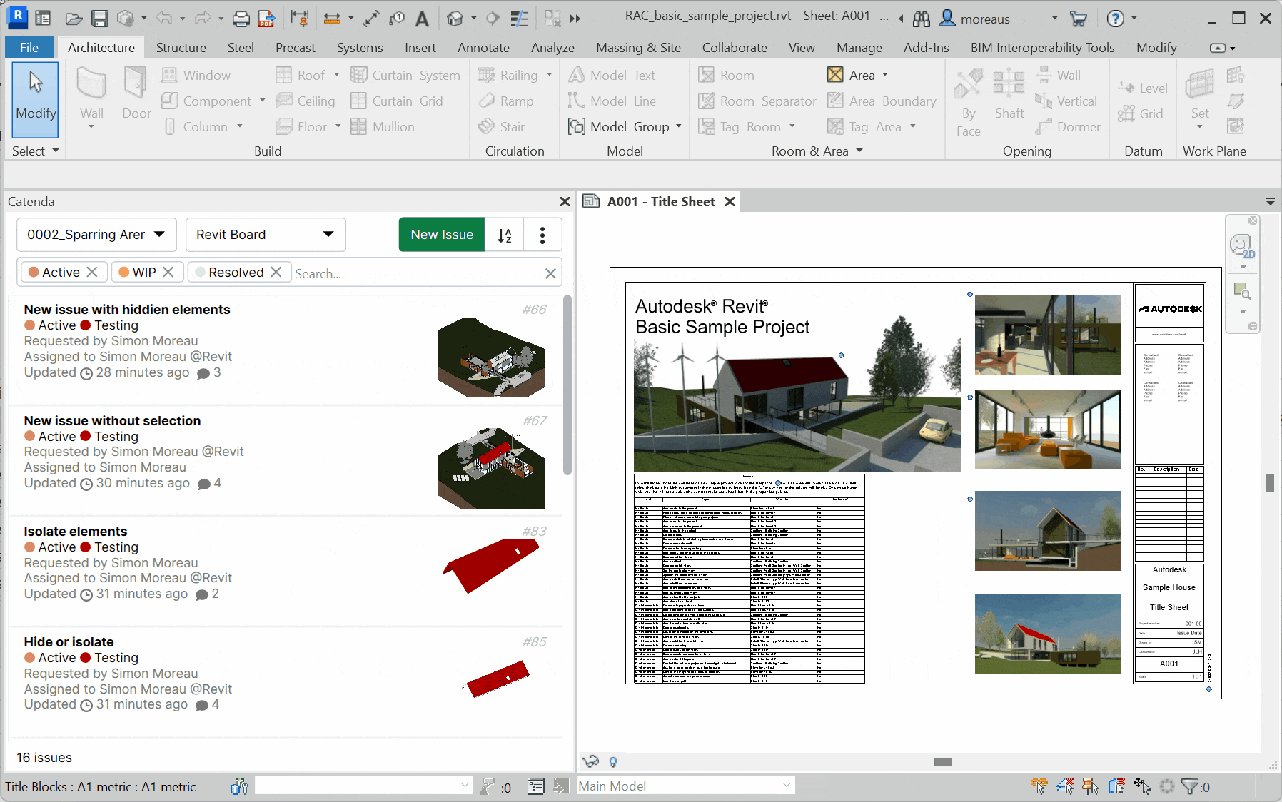
Task: Click the Area tool icon
Action: [x=835, y=75]
